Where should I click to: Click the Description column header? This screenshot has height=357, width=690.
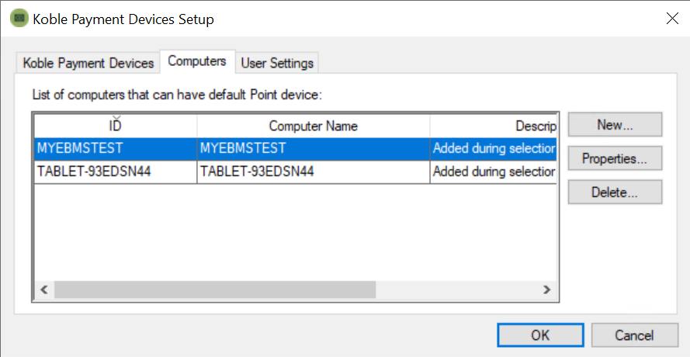click(x=494, y=126)
